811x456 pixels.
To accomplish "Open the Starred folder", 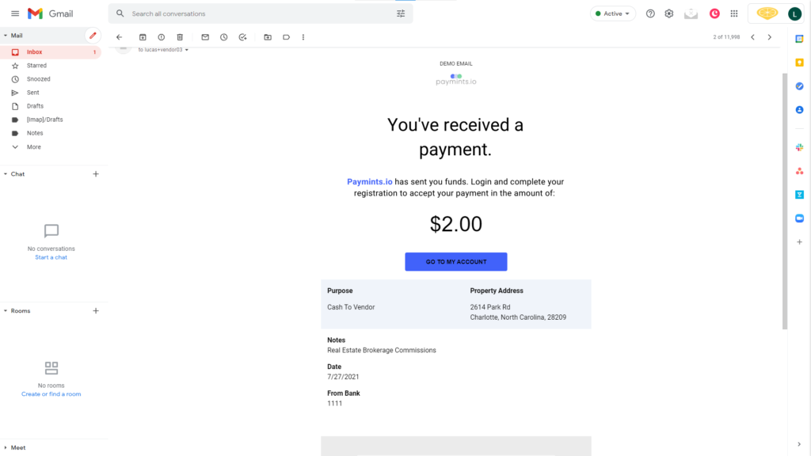I will pos(36,66).
